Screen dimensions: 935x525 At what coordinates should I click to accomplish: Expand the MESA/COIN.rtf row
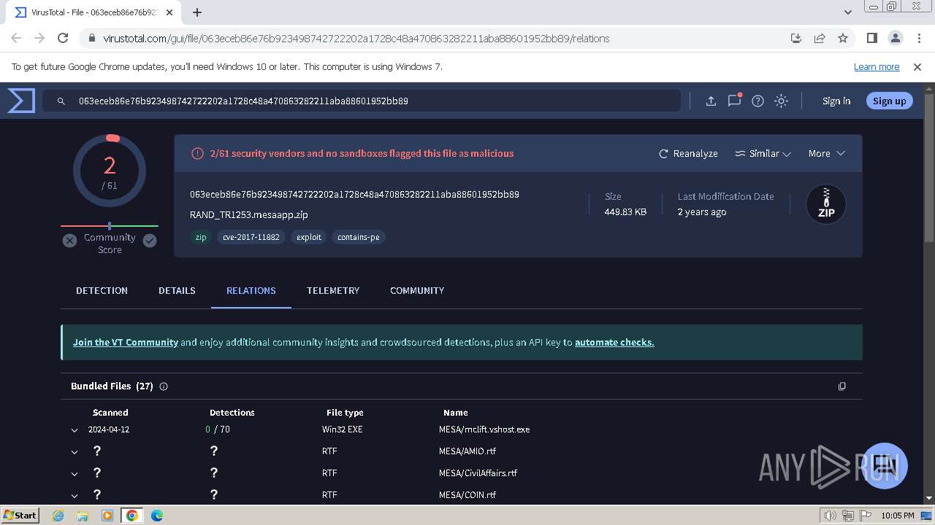coord(75,496)
